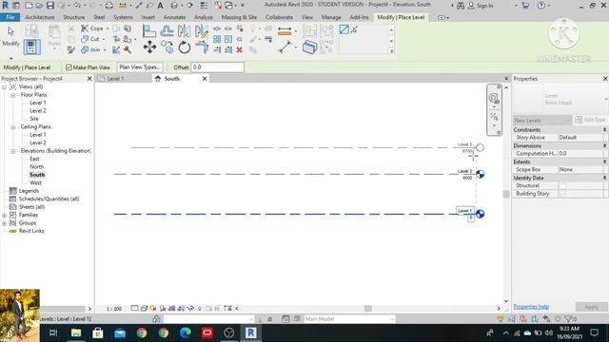Click the Edit Type button
This screenshot has height=342, width=609.
tap(590, 120)
